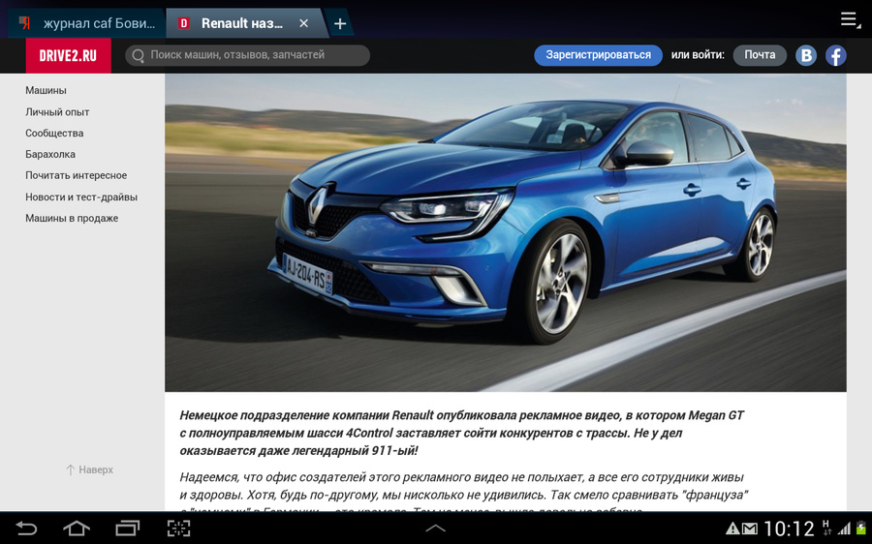Tap the screenshot capture icon
The width and height of the screenshot is (872, 544).
178,528
